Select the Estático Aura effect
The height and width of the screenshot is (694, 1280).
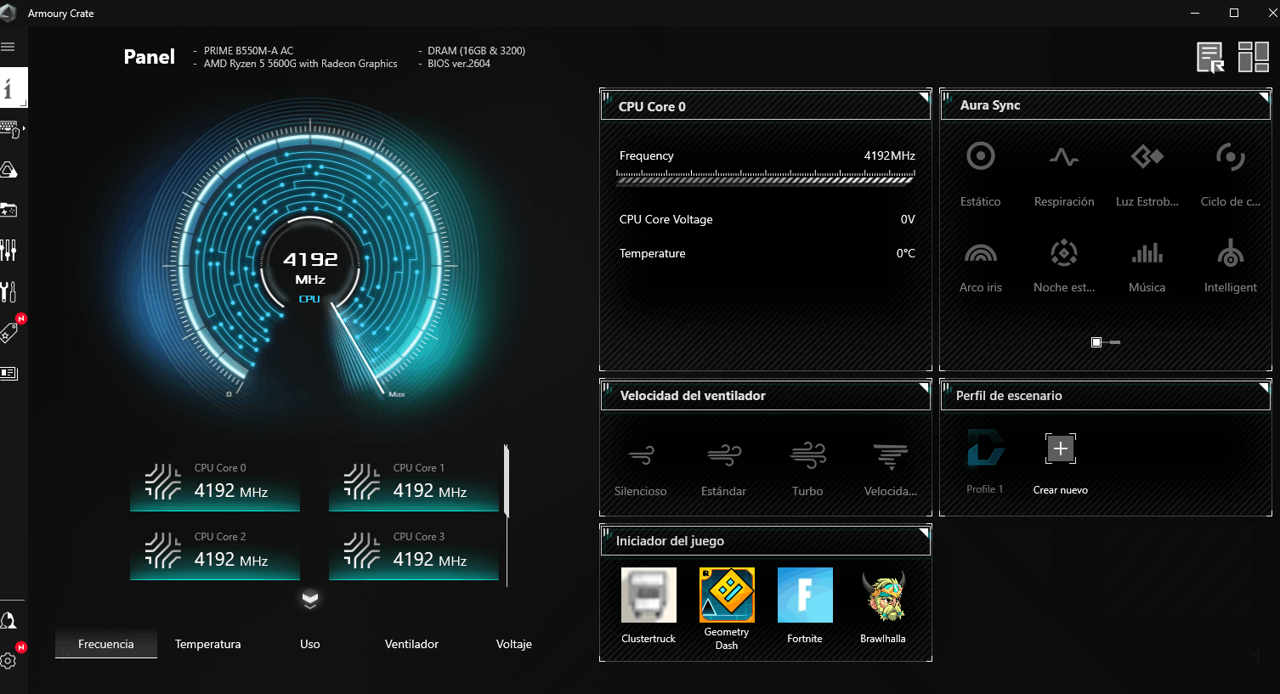pyautogui.click(x=980, y=175)
